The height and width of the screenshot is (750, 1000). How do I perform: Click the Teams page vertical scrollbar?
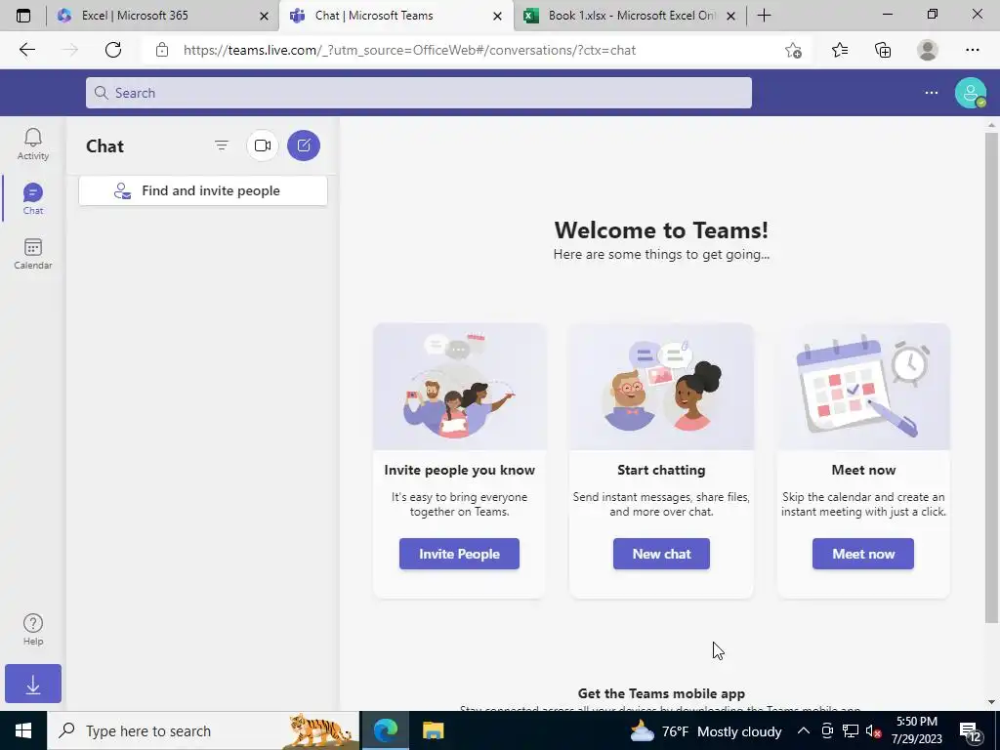[991, 376]
